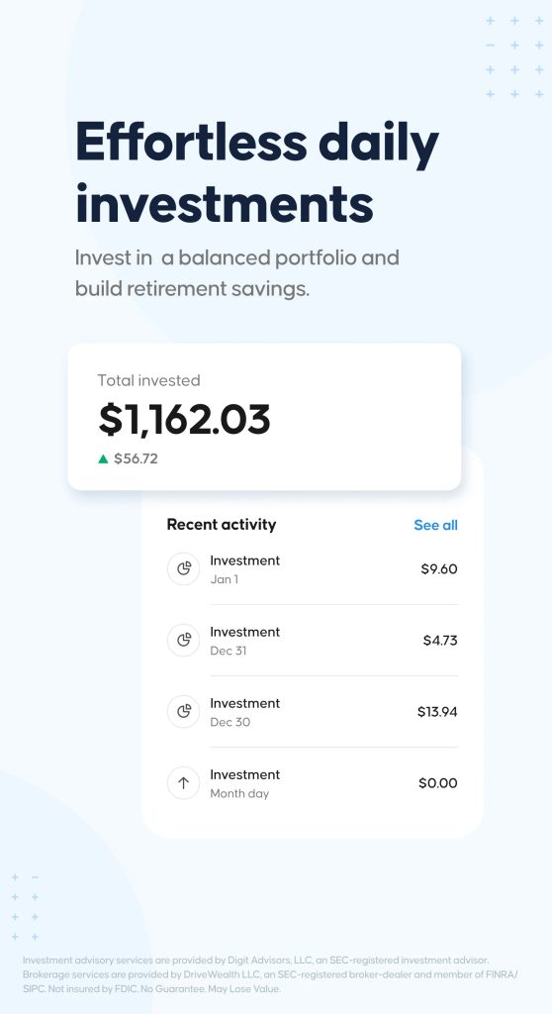Click the $0.00 amount

click(437, 783)
